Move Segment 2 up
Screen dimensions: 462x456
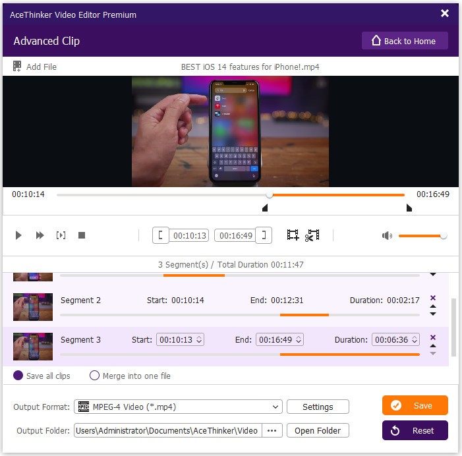tap(433, 306)
